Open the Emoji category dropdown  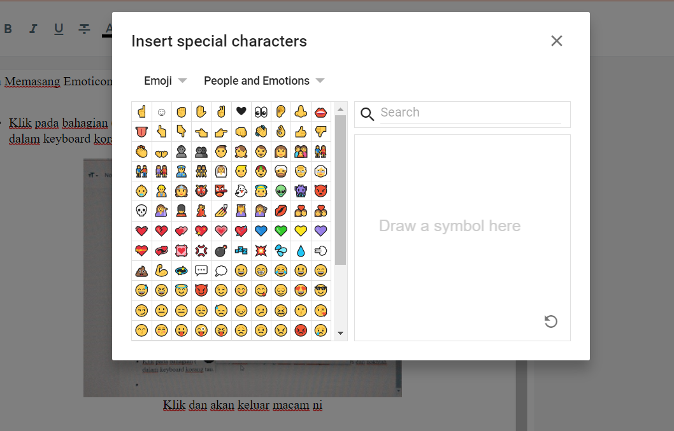(165, 80)
